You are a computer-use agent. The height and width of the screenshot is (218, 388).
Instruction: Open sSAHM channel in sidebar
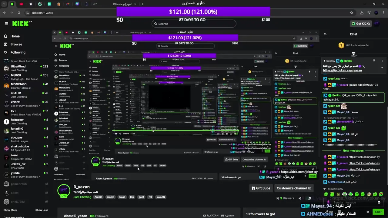pyautogui.click(x=26, y=95)
